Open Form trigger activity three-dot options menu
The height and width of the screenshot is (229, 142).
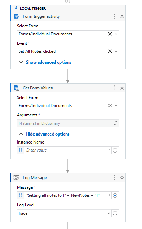pyautogui.click(x=115, y=16)
